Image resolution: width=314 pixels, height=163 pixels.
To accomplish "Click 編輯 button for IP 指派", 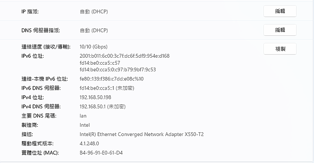I will click(x=280, y=11).
